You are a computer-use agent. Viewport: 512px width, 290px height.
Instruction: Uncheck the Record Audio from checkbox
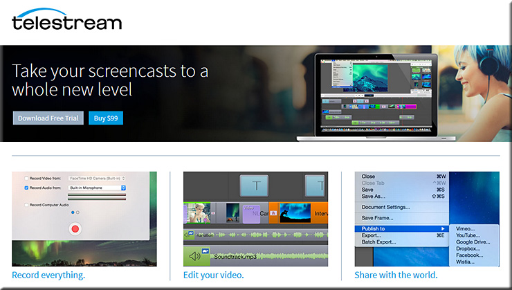pos(26,188)
